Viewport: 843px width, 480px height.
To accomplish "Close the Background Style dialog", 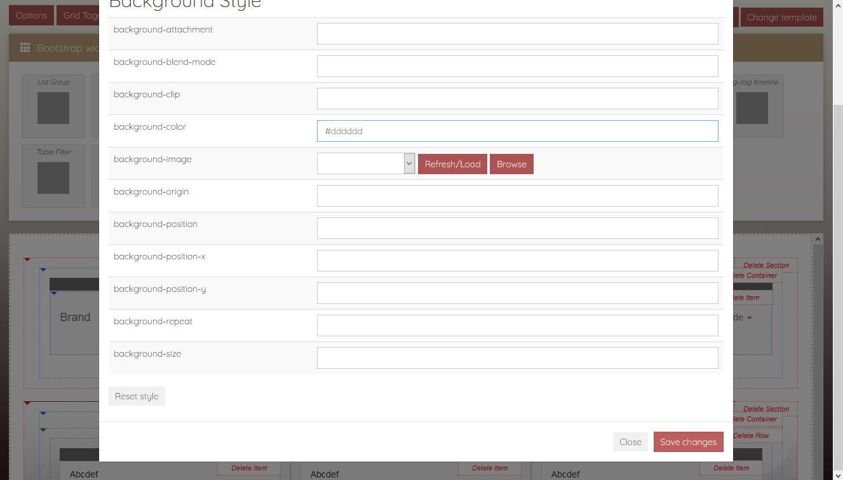I will click(x=630, y=442).
